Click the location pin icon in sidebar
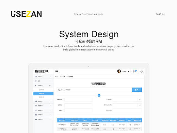Viewport: 177px width, 133px height. (36, 81)
